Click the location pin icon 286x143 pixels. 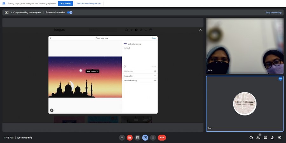click(155, 71)
